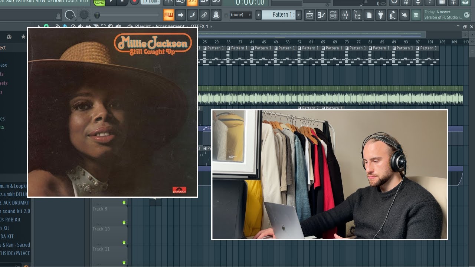Screen dimensions: 475x267
Task: Open the tempo tapper icon
Action: [393, 15]
